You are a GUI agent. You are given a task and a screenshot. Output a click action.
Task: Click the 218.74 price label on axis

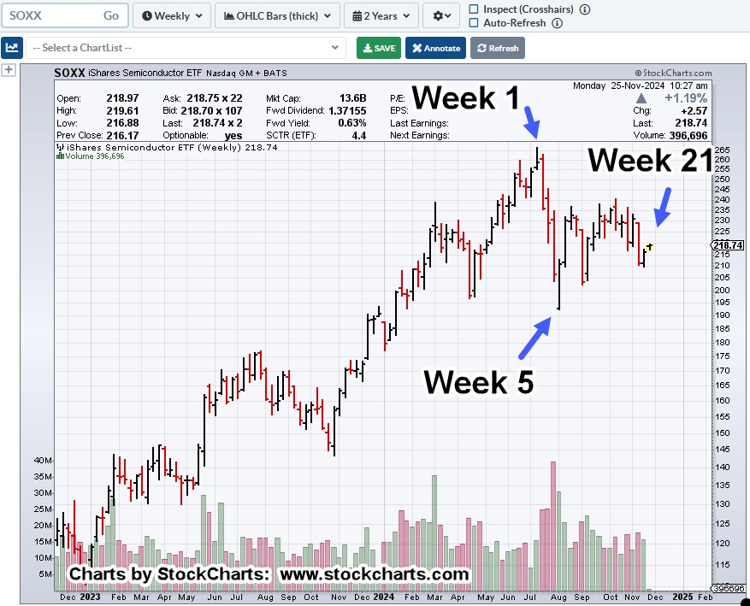[727, 245]
